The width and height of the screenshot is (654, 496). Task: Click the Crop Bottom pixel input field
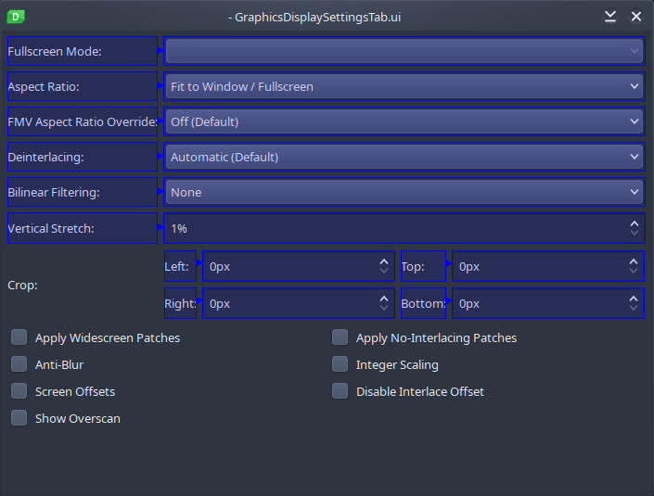point(538,303)
